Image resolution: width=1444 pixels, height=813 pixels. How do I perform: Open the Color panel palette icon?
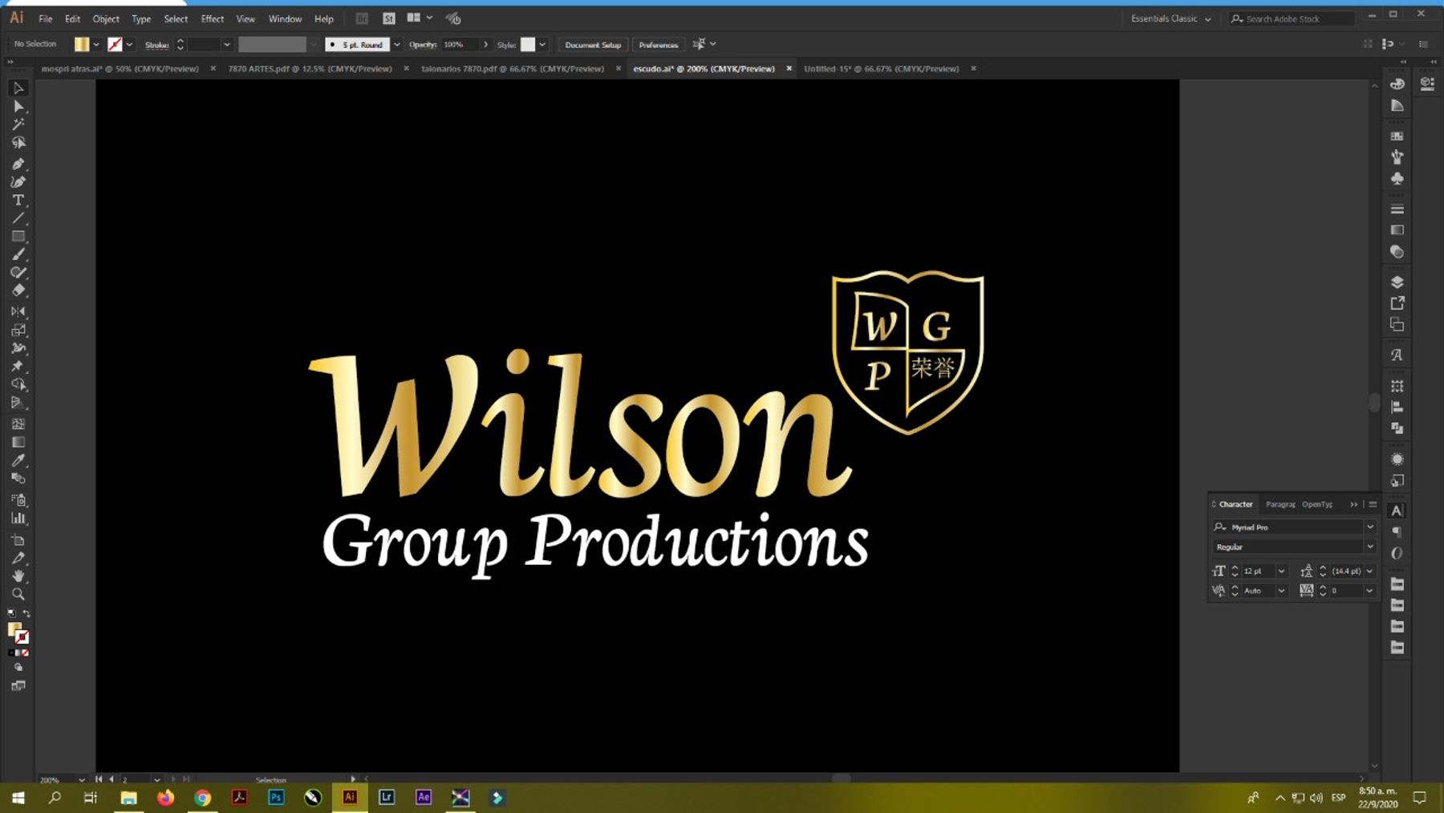(x=1397, y=84)
